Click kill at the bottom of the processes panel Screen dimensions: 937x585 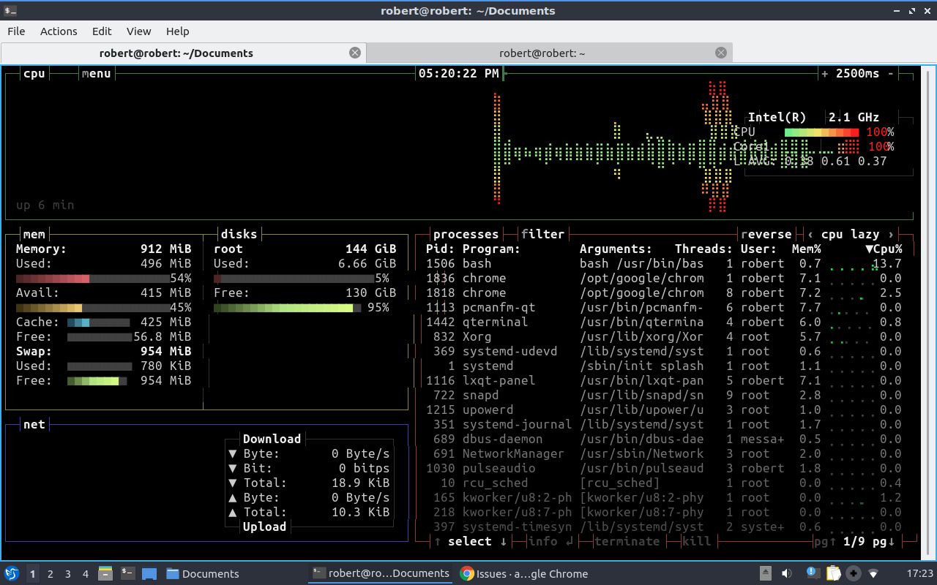click(695, 541)
